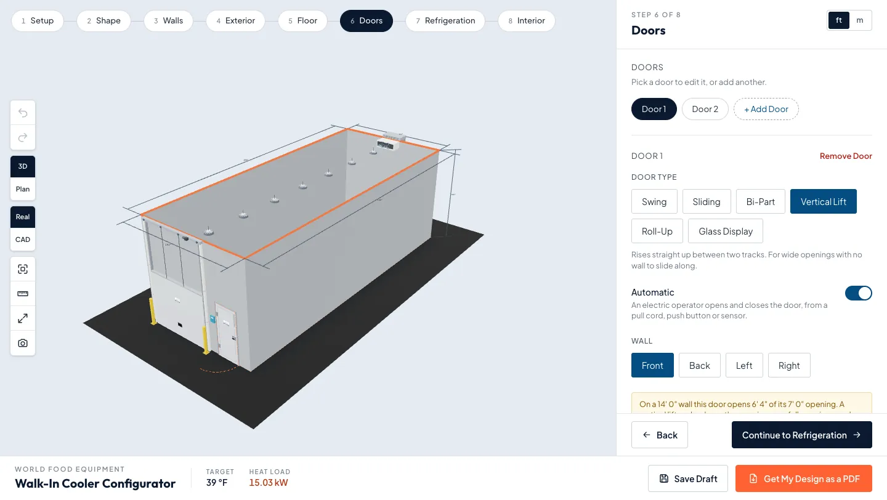The width and height of the screenshot is (887, 500).
Task: Go to step 5 Floor
Action: [x=302, y=20]
